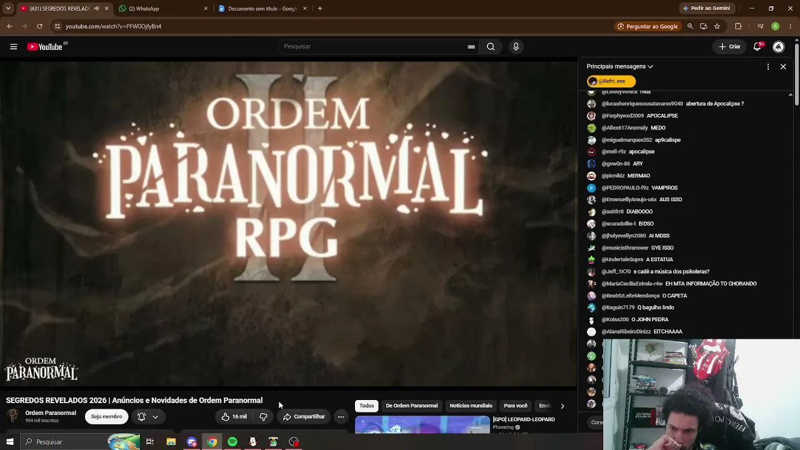Open notification bell dropdown for channel
Screen dimensions: 800x450
(x=147, y=417)
